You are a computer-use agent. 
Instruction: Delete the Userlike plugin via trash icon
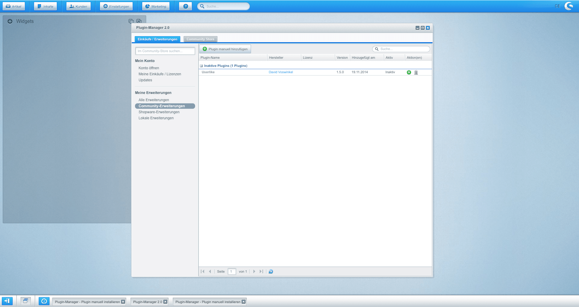click(x=416, y=72)
